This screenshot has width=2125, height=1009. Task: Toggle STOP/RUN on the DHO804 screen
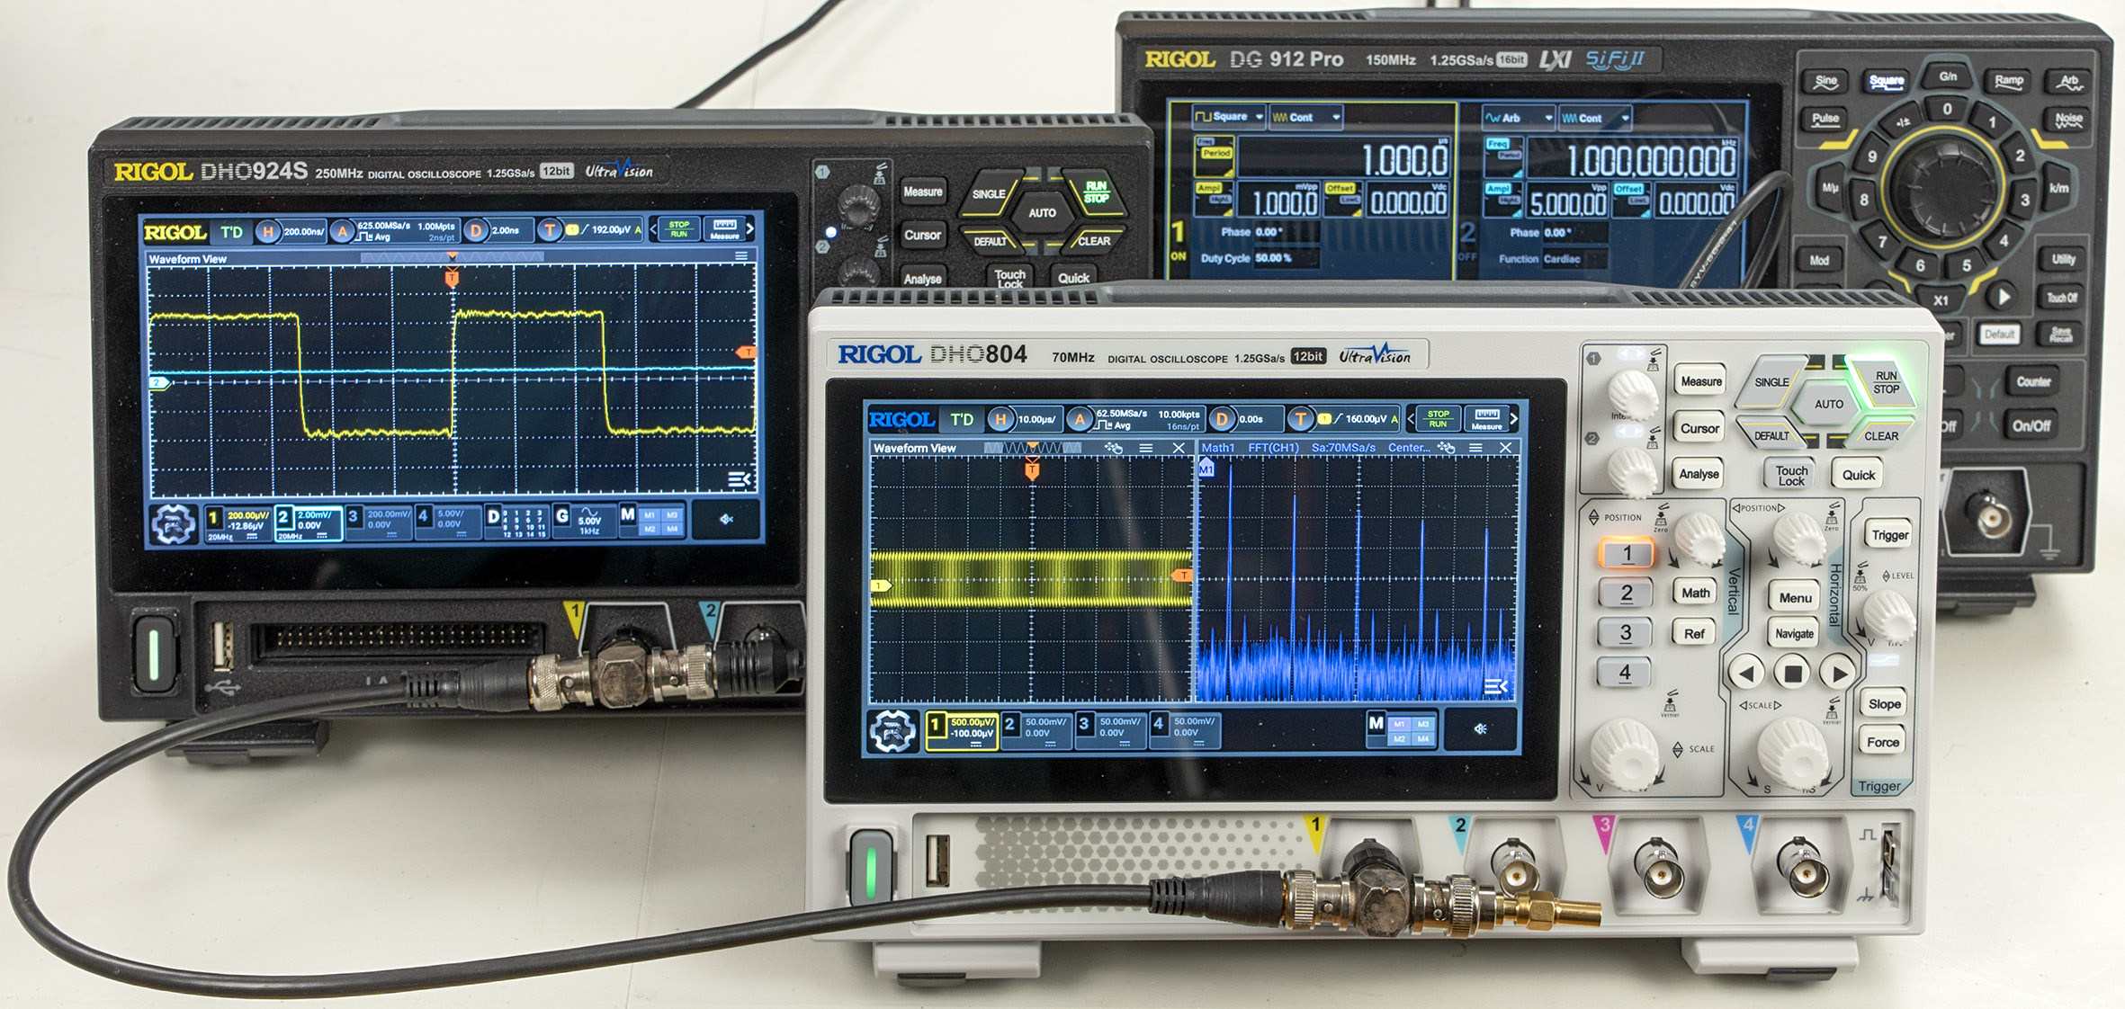[x=1438, y=418]
